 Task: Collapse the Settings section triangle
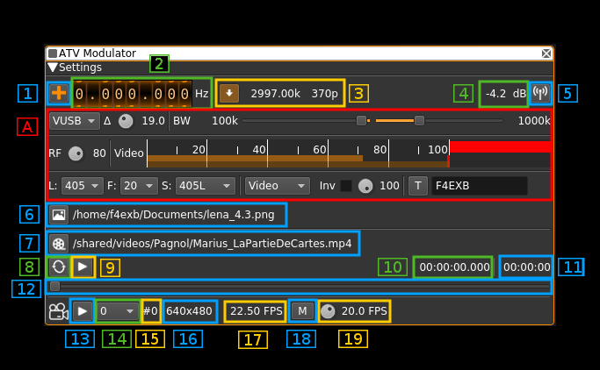tap(53, 68)
